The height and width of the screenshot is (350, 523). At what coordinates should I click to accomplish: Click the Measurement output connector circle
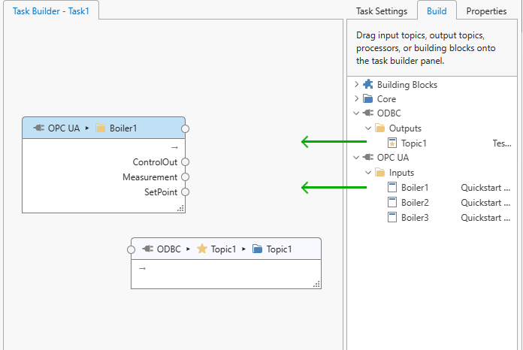(x=185, y=177)
